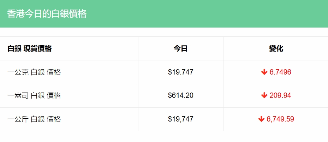Click the red down arrow beside 209.94
This screenshot has height=142, width=328.
(x=264, y=95)
